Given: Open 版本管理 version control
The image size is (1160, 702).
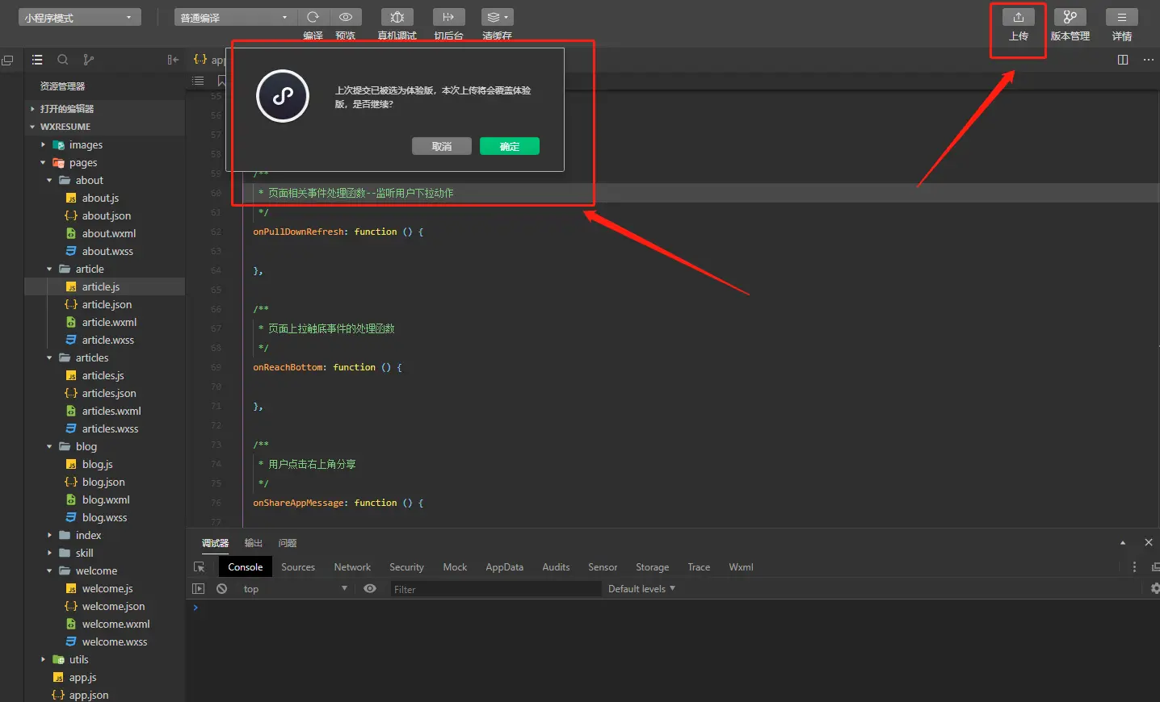Looking at the screenshot, I should [1070, 17].
